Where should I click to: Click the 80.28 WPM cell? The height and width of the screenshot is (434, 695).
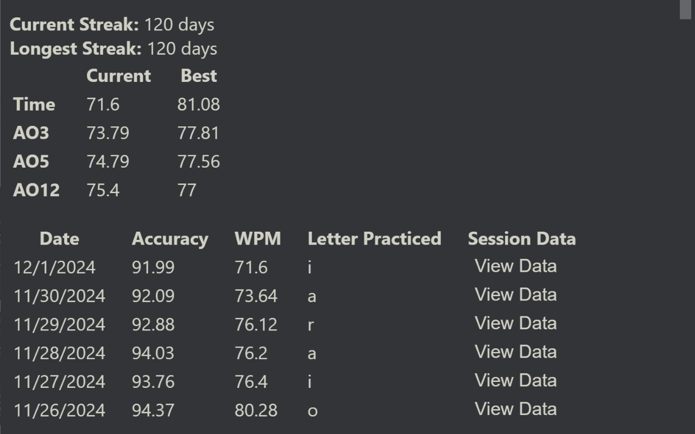coord(256,411)
